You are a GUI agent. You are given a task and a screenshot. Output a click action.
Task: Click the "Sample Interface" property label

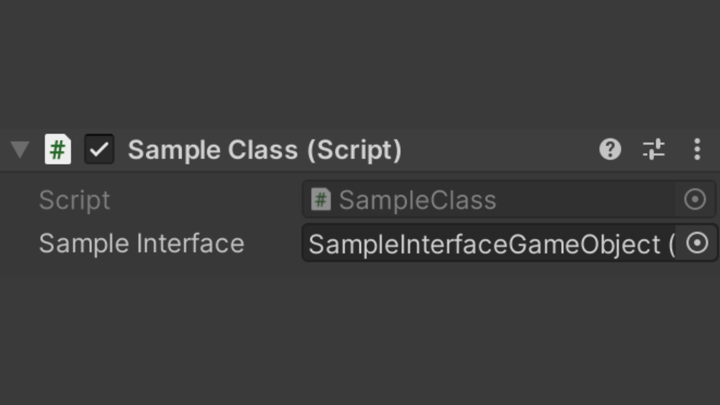tap(142, 244)
